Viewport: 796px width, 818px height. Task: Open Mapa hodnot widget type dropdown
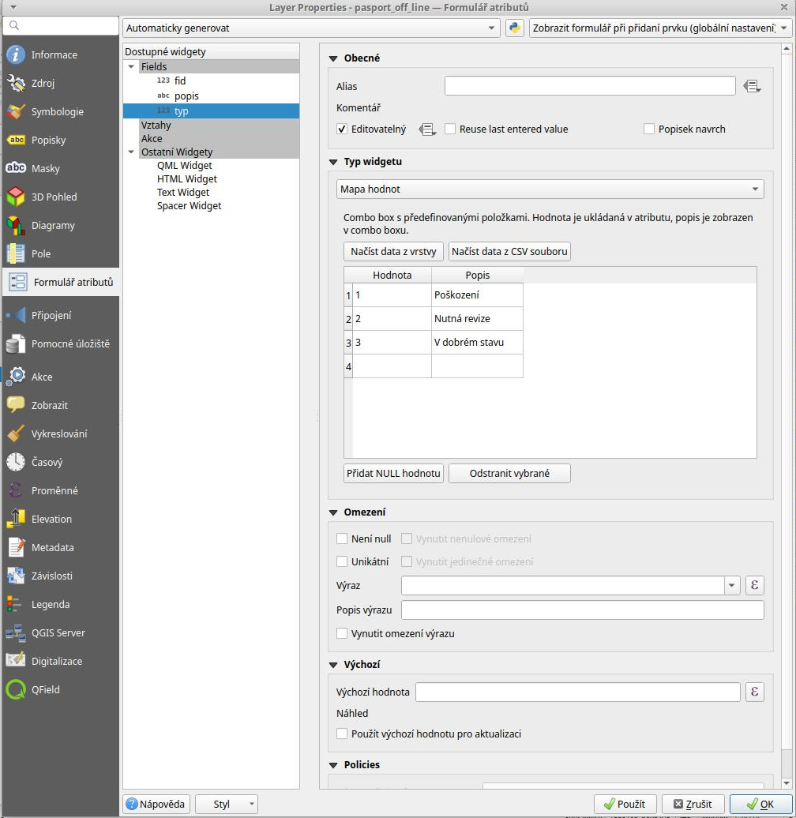(550, 189)
